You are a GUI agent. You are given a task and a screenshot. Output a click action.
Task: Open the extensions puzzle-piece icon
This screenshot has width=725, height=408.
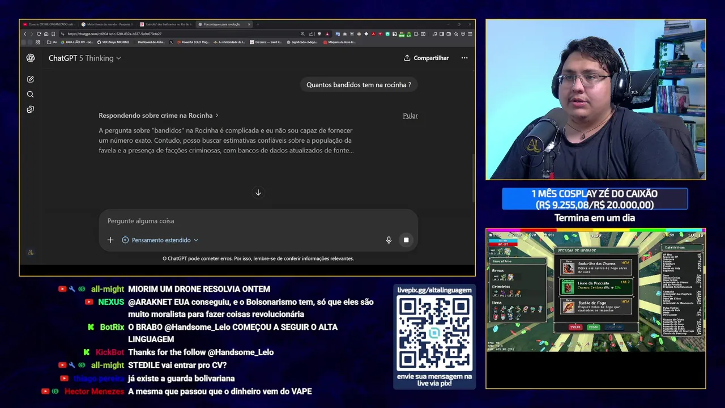416,34
